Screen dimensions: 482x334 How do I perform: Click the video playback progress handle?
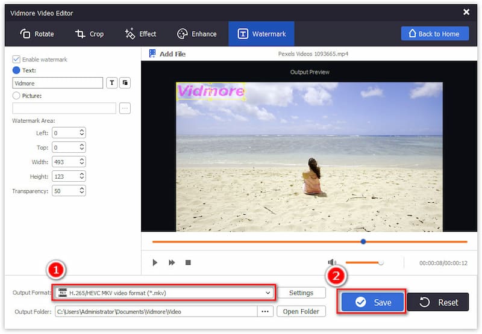(363, 241)
